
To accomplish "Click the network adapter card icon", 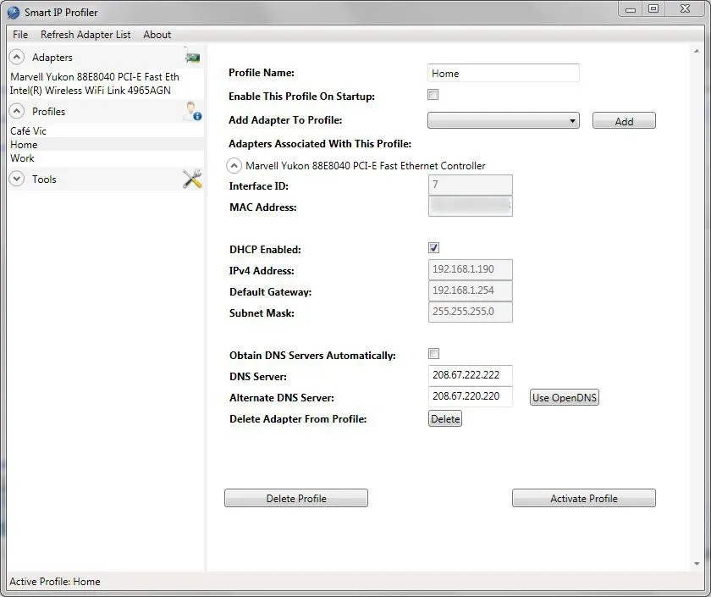I will pos(192,57).
